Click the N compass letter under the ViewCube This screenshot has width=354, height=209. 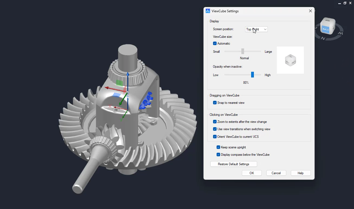pyautogui.click(x=323, y=38)
